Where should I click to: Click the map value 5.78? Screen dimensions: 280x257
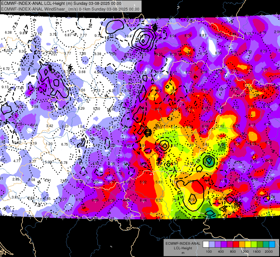click(64, 163)
